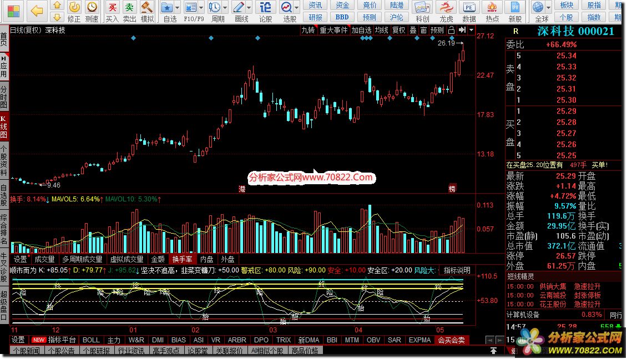
Task: Click the 周期 period clock icon
Action: 215,7
